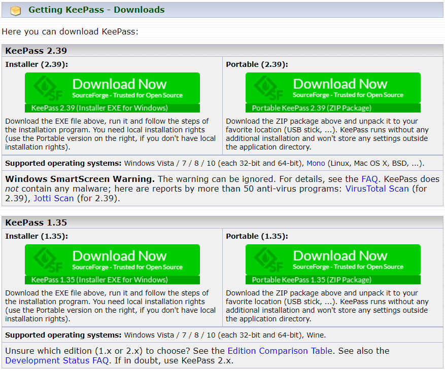Click the Installer (1.35): label
Image resolution: width=445 pixels, height=371 pixels.
[37, 236]
